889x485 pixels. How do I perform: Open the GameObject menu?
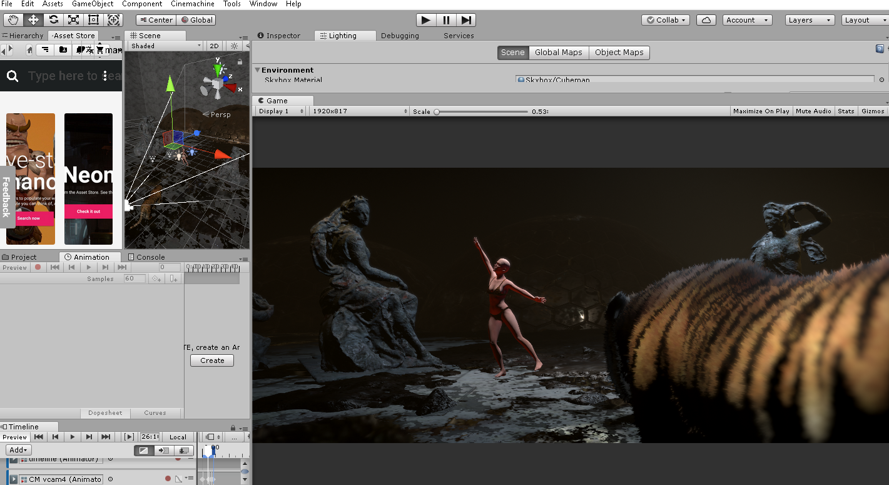click(93, 4)
